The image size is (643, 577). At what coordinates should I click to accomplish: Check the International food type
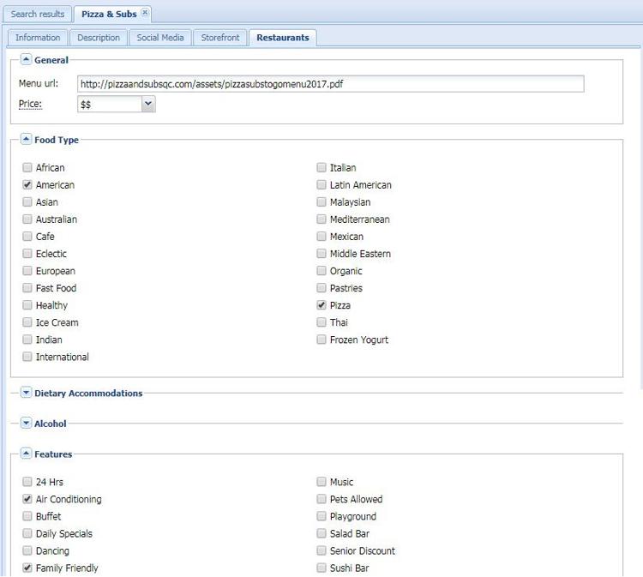[27, 357]
